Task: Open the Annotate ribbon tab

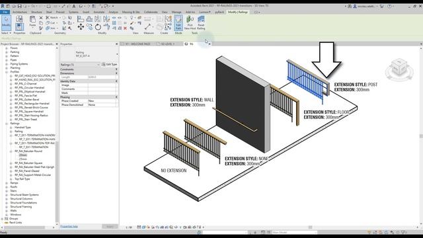Action: point(98,12)
